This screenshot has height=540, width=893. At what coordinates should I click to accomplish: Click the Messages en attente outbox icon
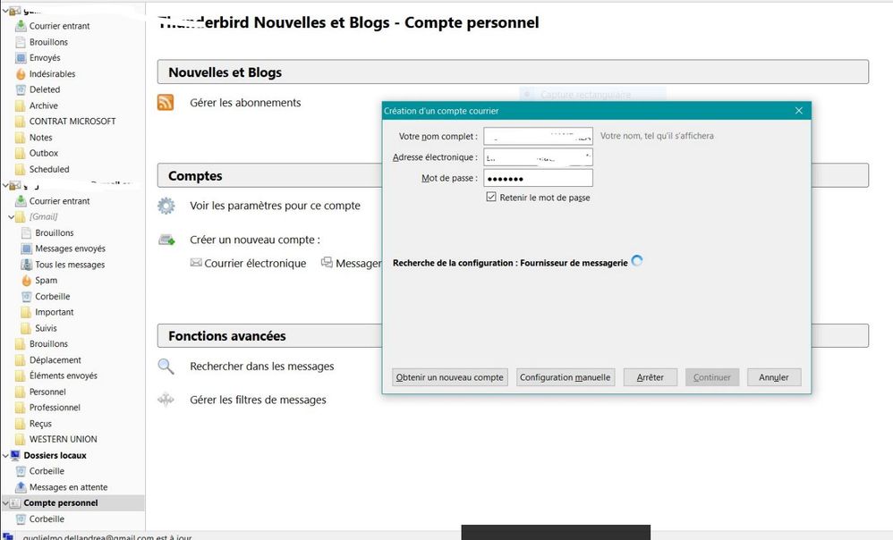point(21,487)
